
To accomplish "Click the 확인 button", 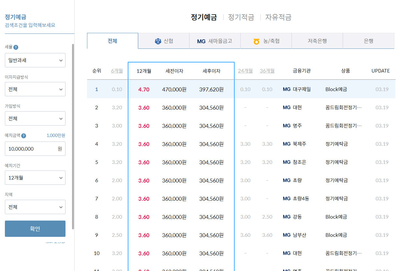I will click(35, 229).
